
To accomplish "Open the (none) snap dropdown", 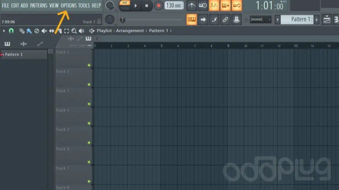I will point(261,19).
